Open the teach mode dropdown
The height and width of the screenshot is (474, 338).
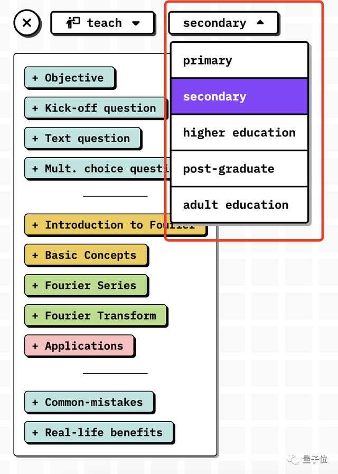102,23
